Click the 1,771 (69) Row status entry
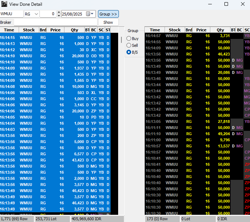The height and width of the screenshot is (222, 250). pyautogui.click(x=17, y=219)
